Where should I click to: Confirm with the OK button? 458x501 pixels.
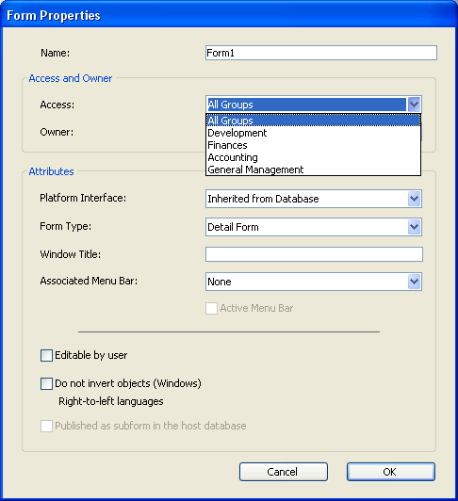pyautogui.click(x=391, y=472)
